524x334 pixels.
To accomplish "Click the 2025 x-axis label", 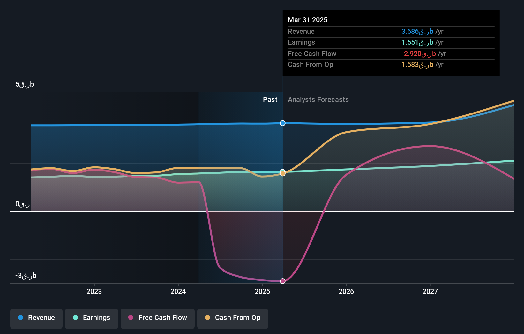I will (x=262, y=291).
